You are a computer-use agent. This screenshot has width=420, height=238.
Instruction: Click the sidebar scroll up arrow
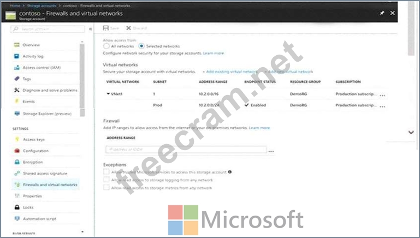(82, 42)
